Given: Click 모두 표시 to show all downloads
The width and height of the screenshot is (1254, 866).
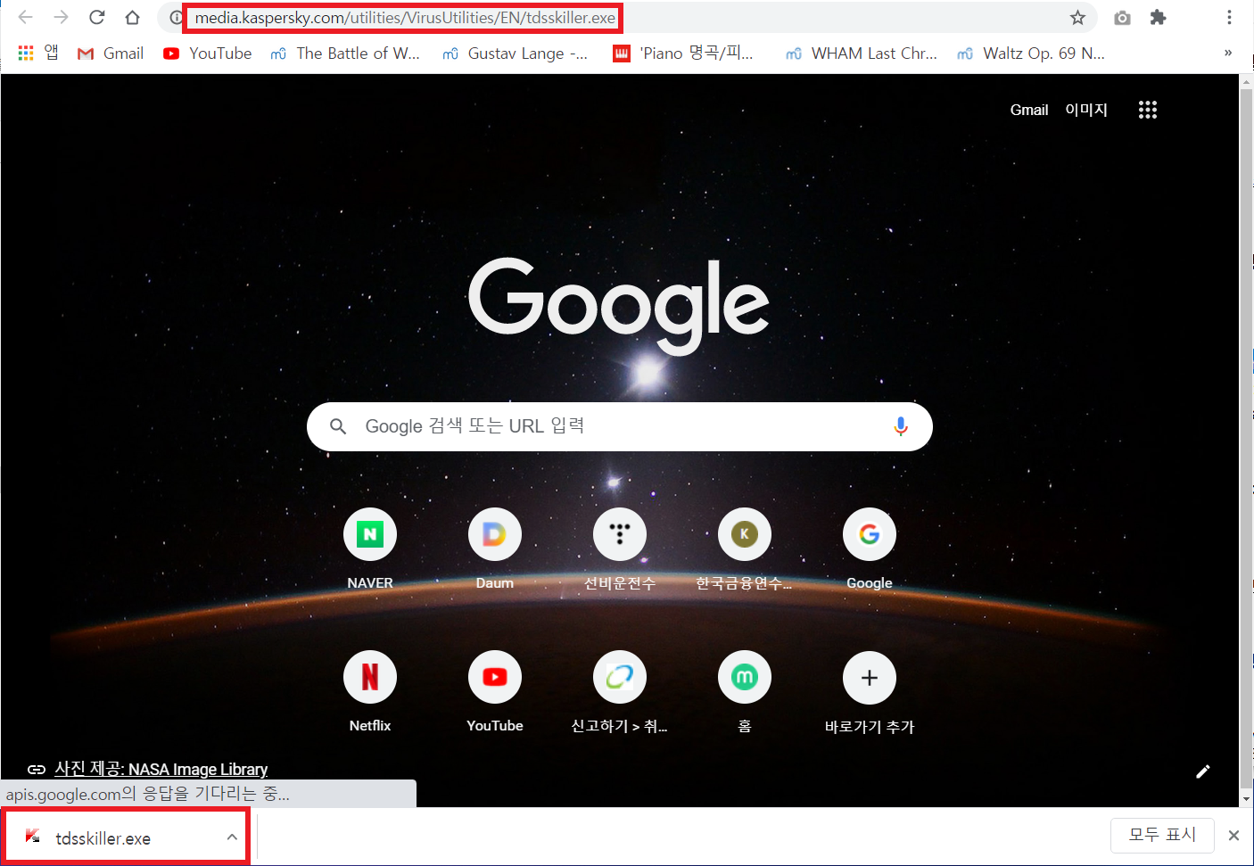Looking at the screenshot, I should click(x=1162, y=835).
